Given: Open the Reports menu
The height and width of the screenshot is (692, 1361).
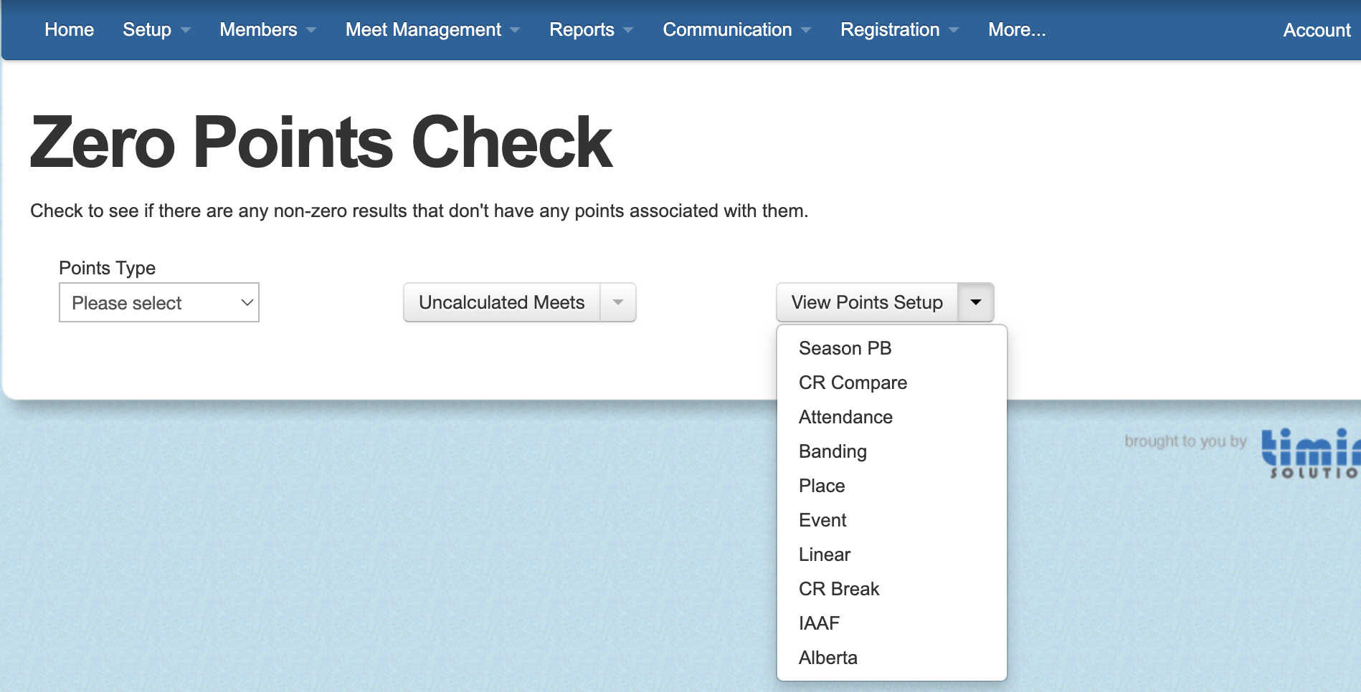Looking at the screenshot, I should coord(591,29).
